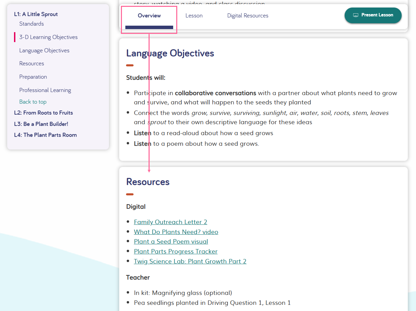Open the Preparation section
416x311 pixels.
pyautogui.click(x=33, y=77)
